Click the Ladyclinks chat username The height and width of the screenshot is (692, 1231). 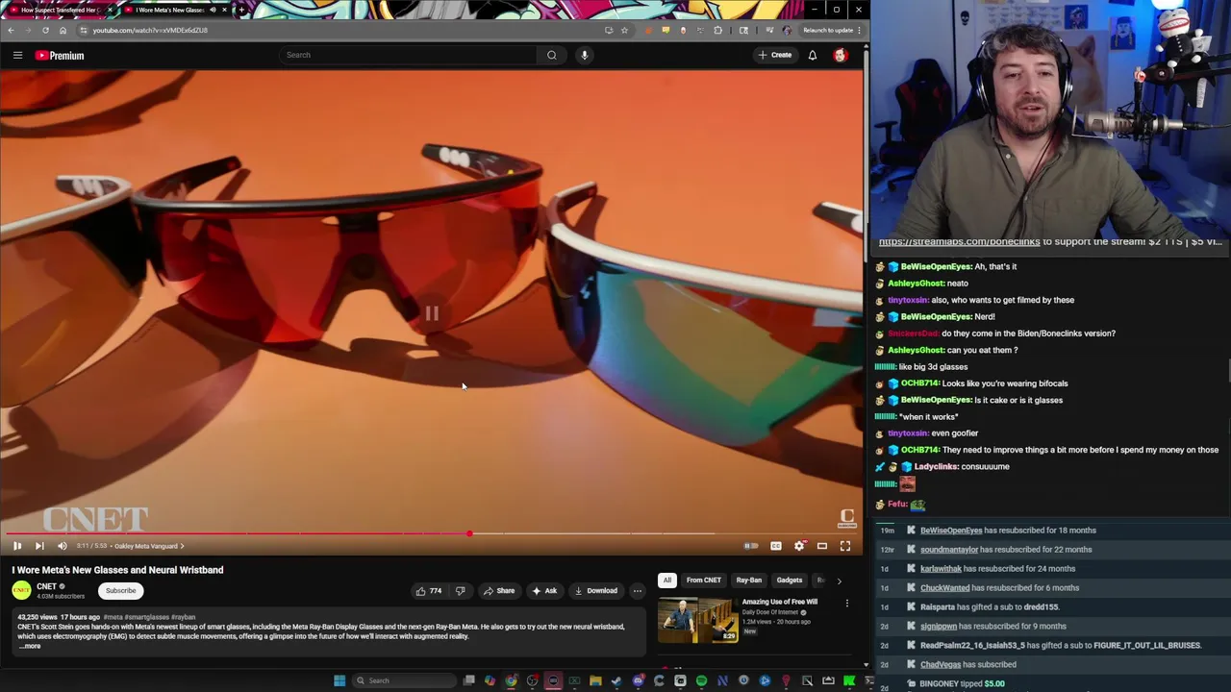pyautogui.click(x=935, y=467)
